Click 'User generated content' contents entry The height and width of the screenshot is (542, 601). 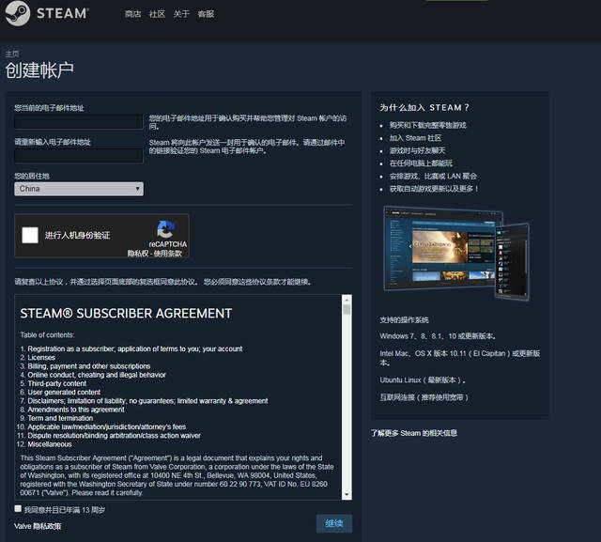(64, 392)
